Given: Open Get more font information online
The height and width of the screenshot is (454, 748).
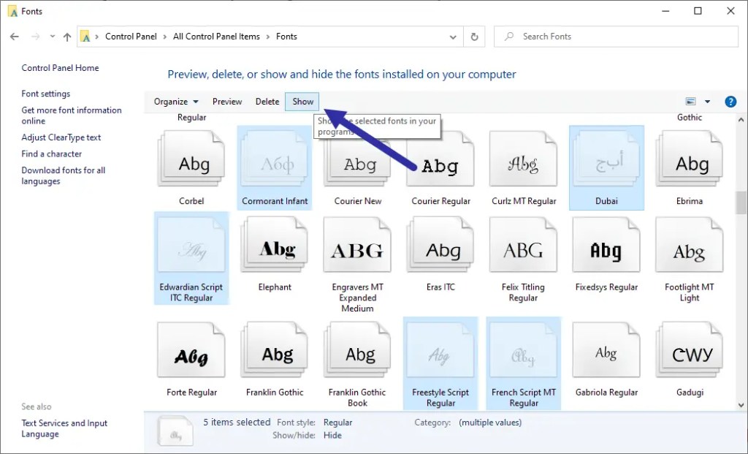Looking at the screenshot, I should tap(72, 116).
